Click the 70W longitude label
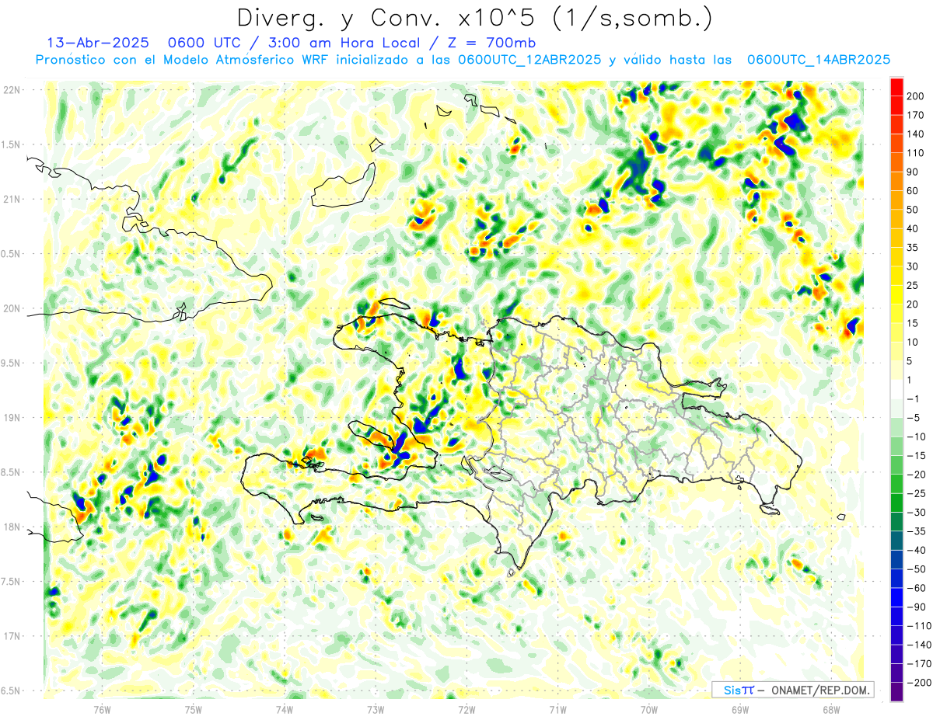This screenshot has width=933, height=720. coord(648,709)
